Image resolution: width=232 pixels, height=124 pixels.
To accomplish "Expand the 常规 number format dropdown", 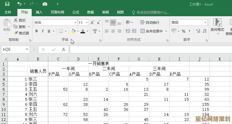I will [x=205, y=22].
